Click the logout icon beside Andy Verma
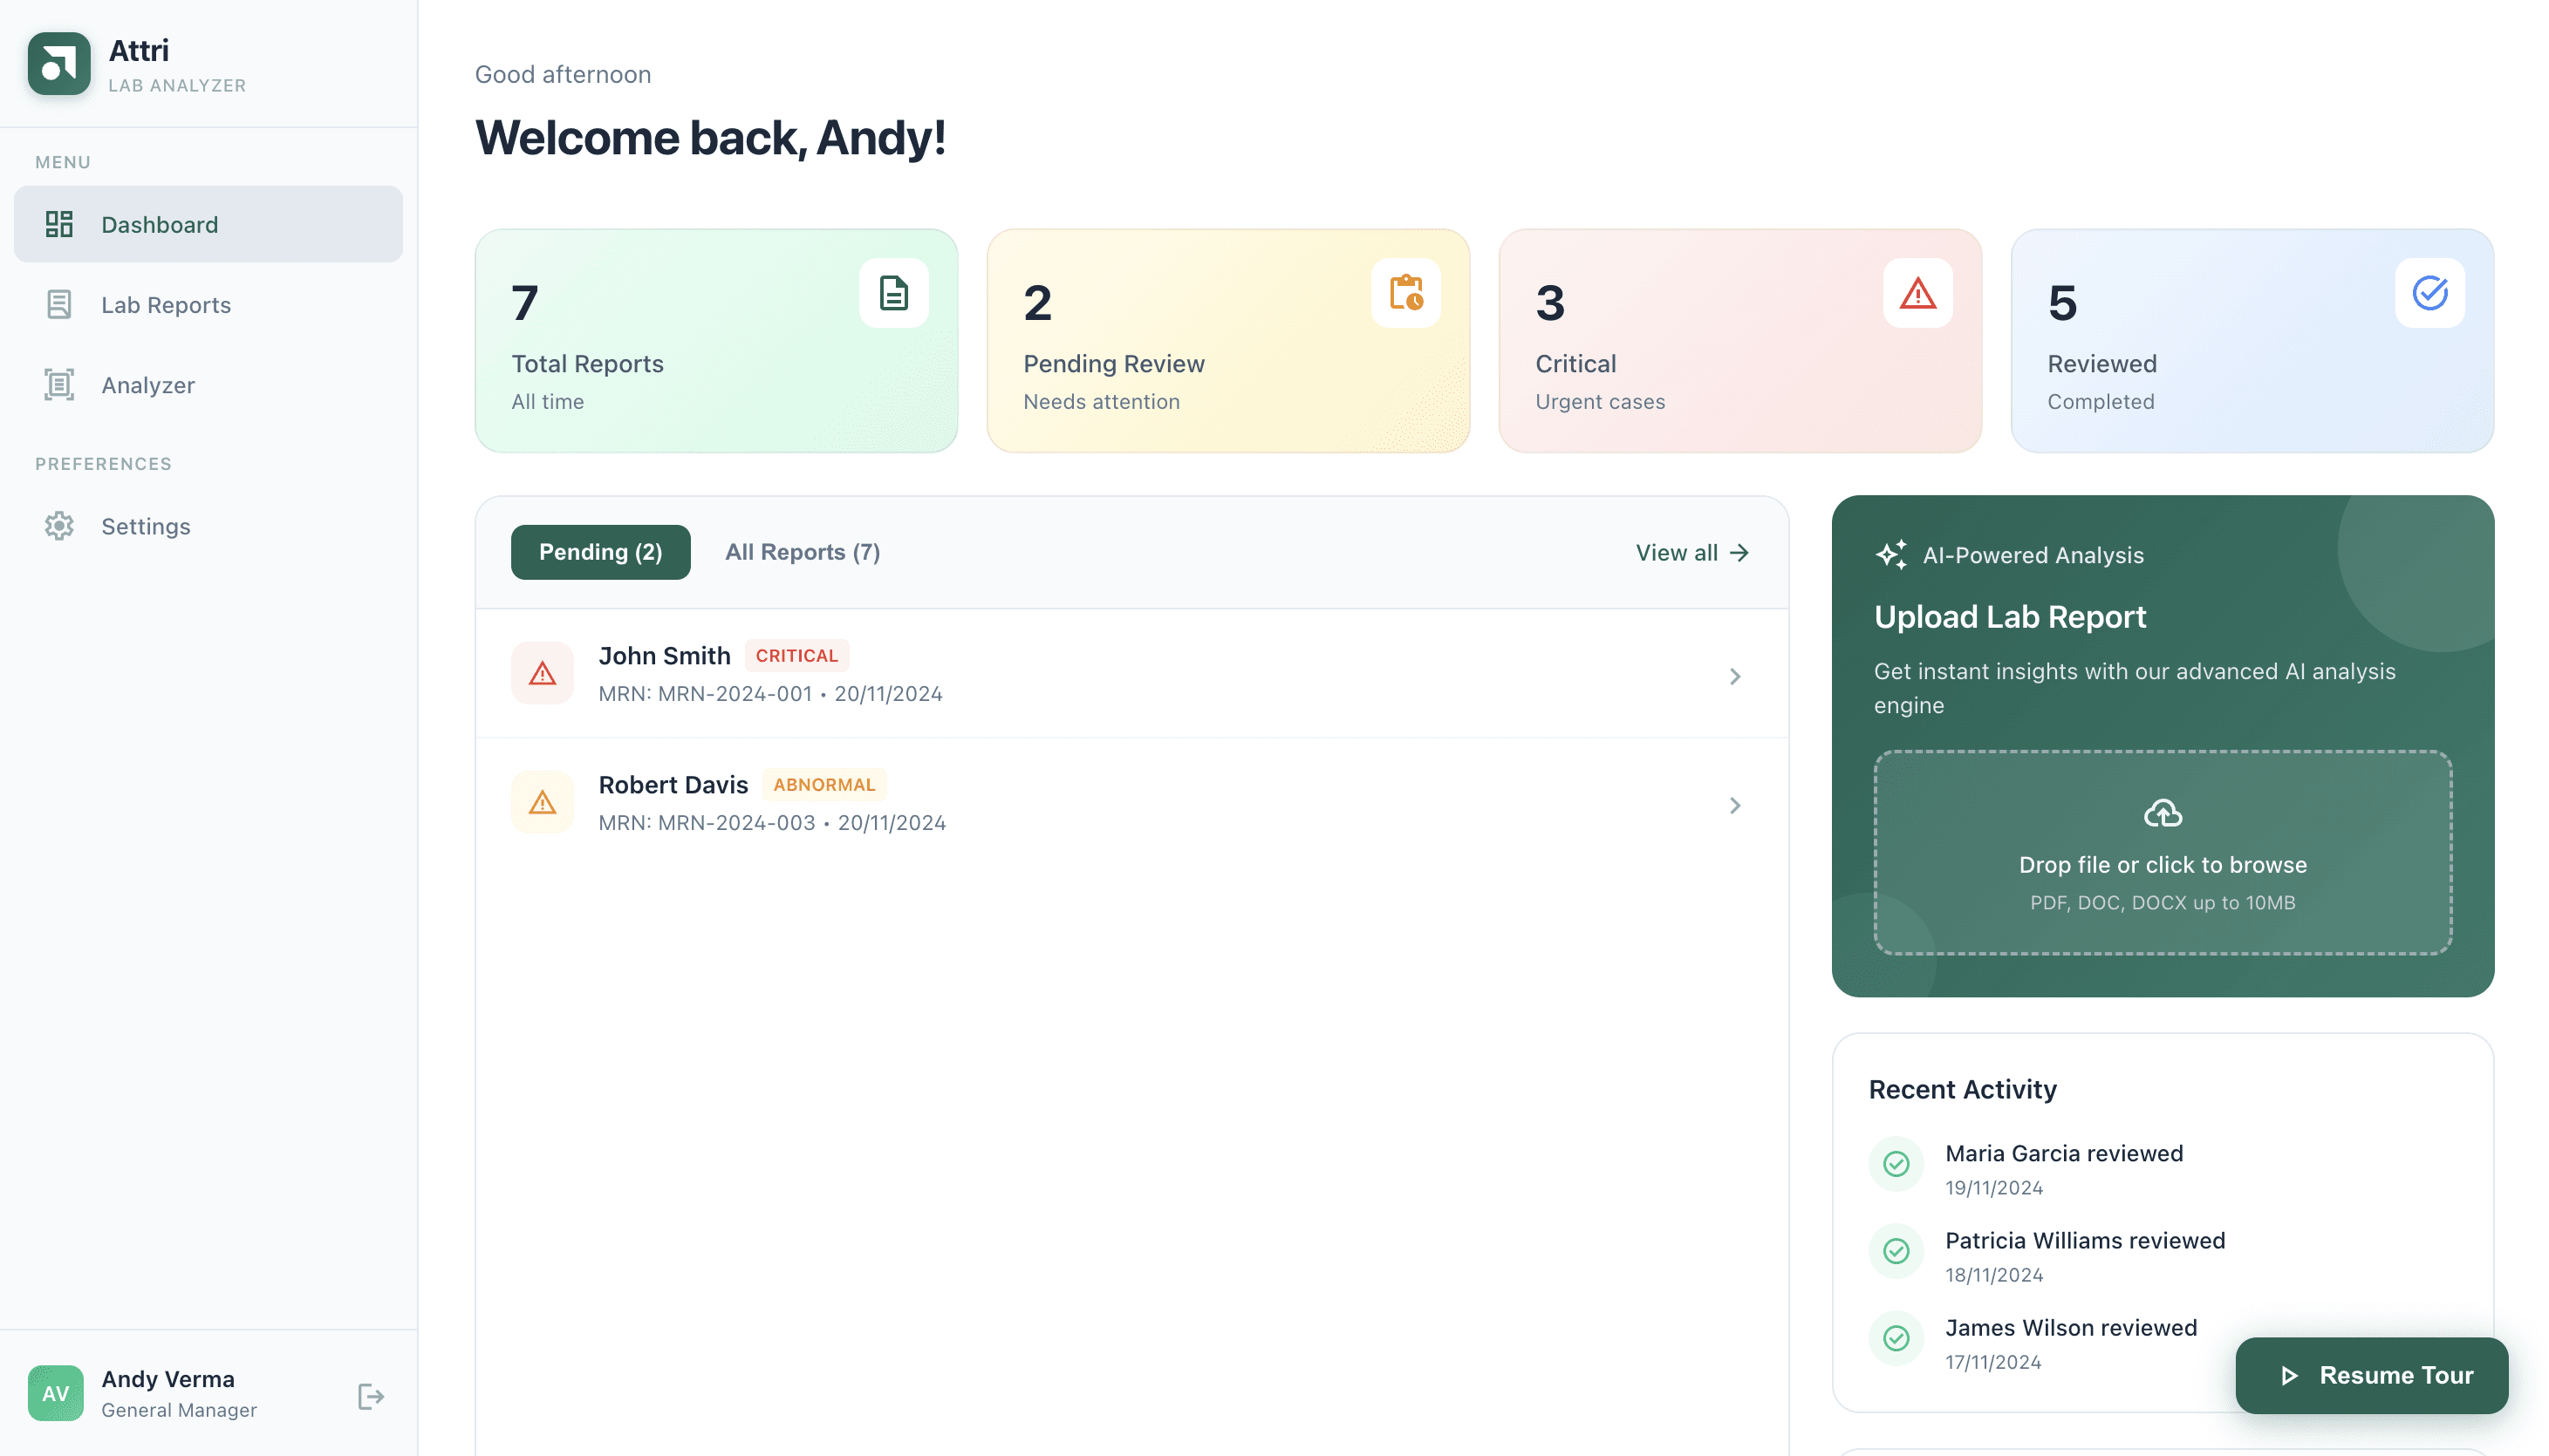 pos(370,1396)
